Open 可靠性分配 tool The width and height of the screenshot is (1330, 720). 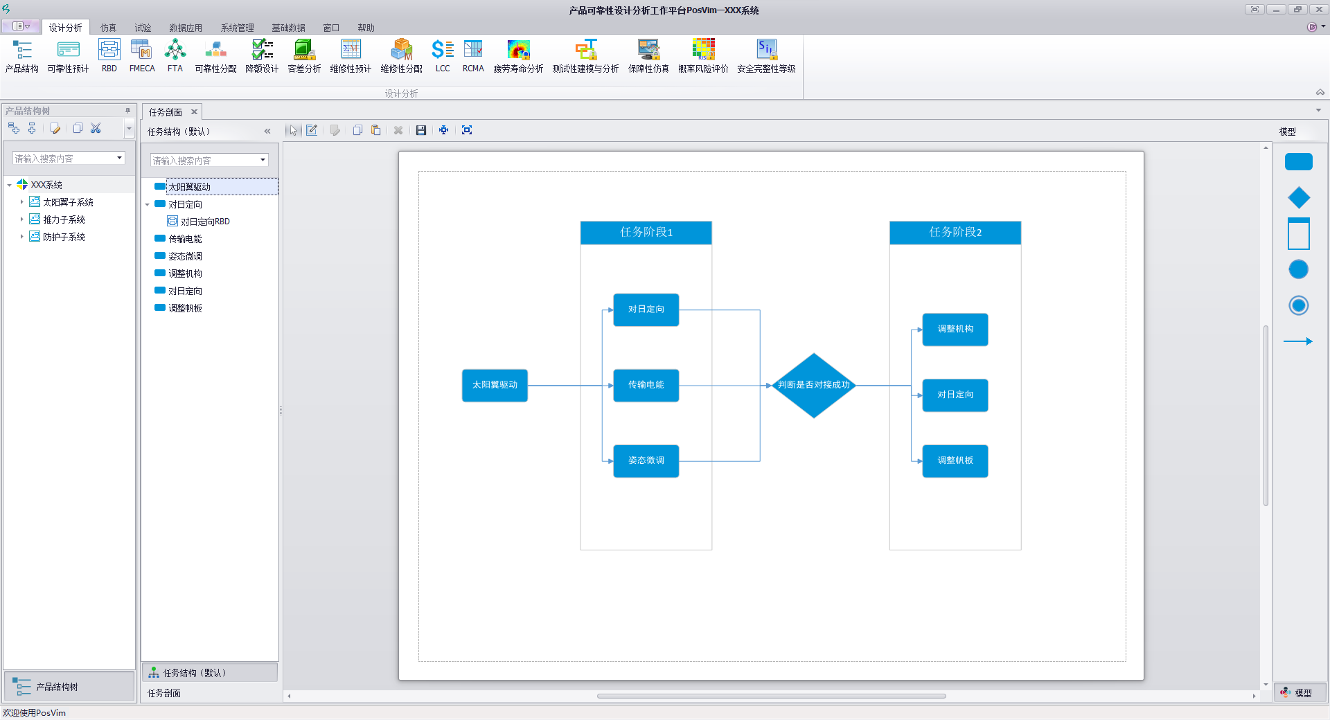pos(215,56)
